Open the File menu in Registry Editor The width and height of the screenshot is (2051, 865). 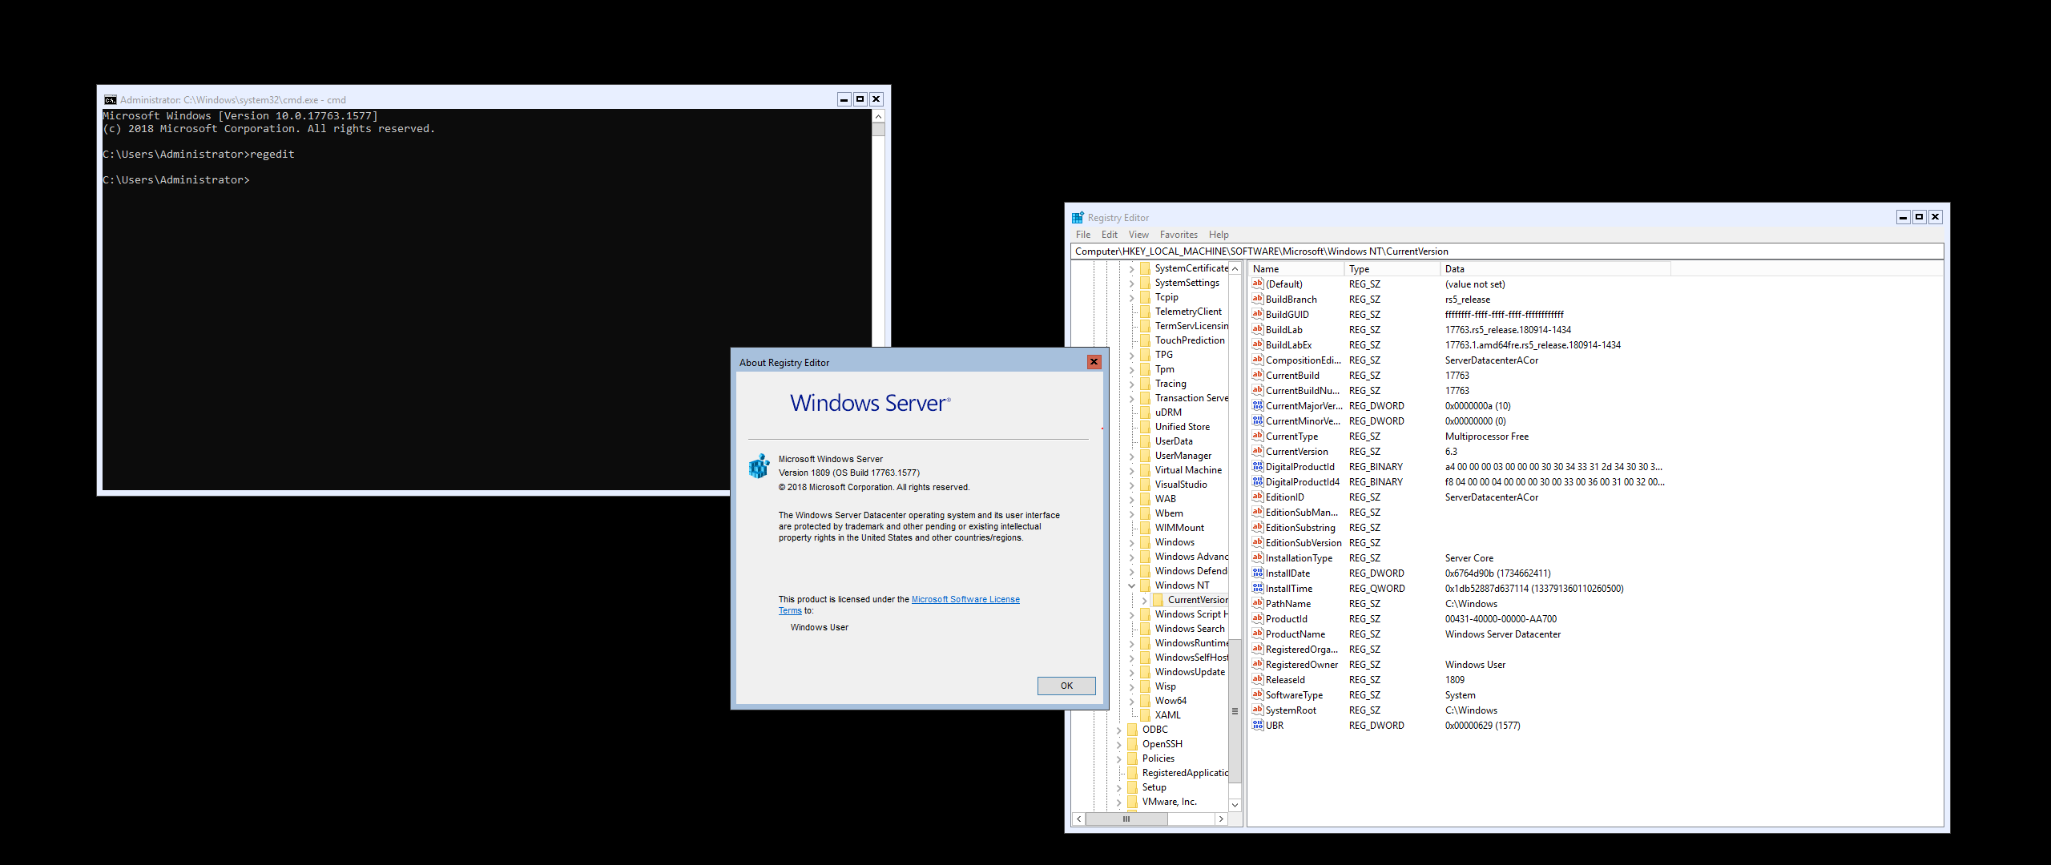tap(1083, 235)
